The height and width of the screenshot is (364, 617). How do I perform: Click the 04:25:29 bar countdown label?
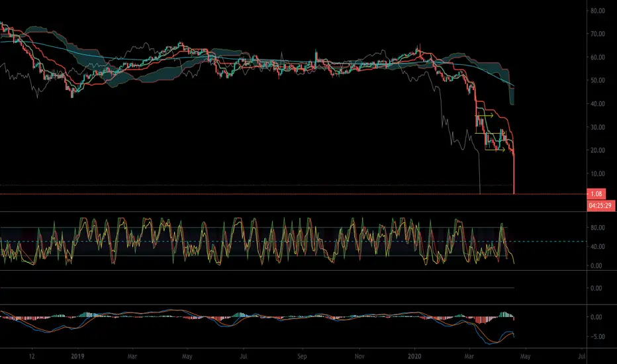pyautogui.click(x=600, y=205)
